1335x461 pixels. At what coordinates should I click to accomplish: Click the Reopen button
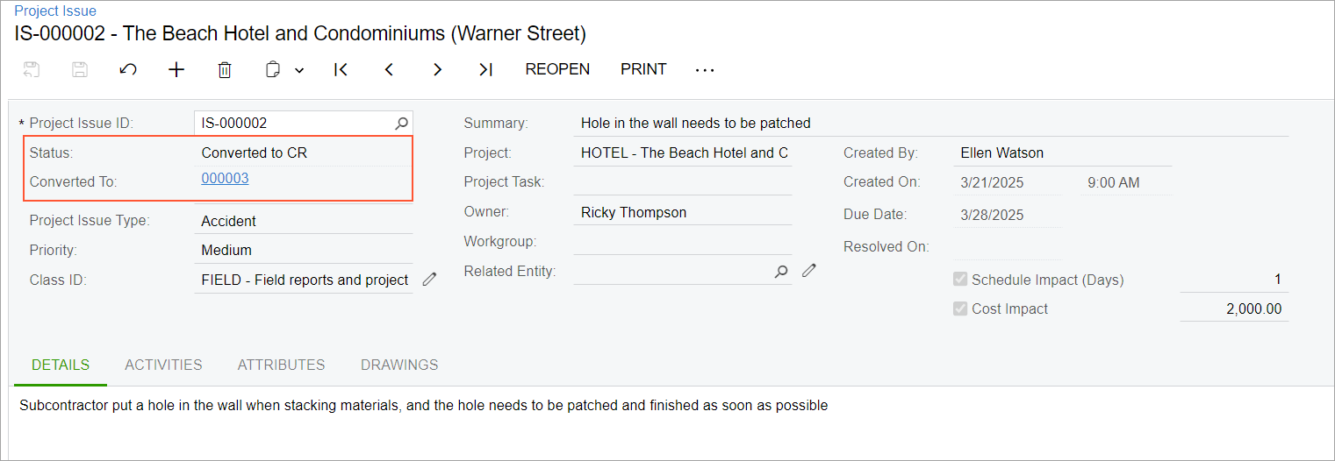[x=557, y=69]
